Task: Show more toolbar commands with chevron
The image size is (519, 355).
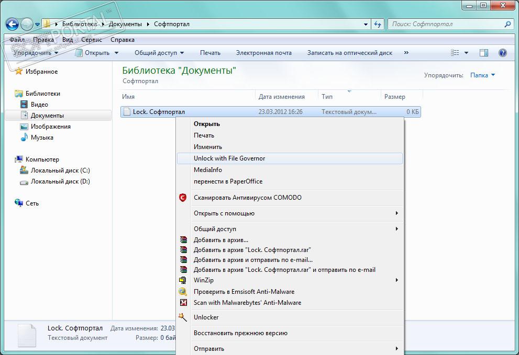Action: [x=406, y=53]
